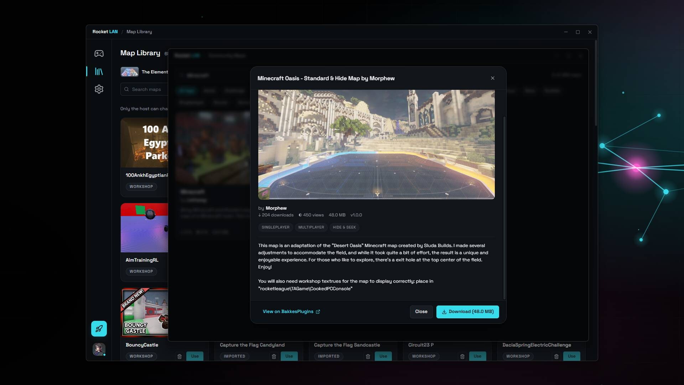Click the search magnifier icon in Search maps

pos(126,89)
